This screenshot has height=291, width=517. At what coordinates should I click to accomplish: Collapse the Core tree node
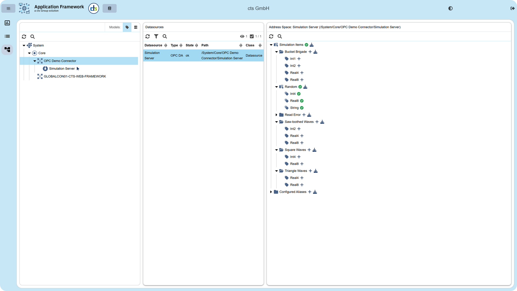pos(29,53)
